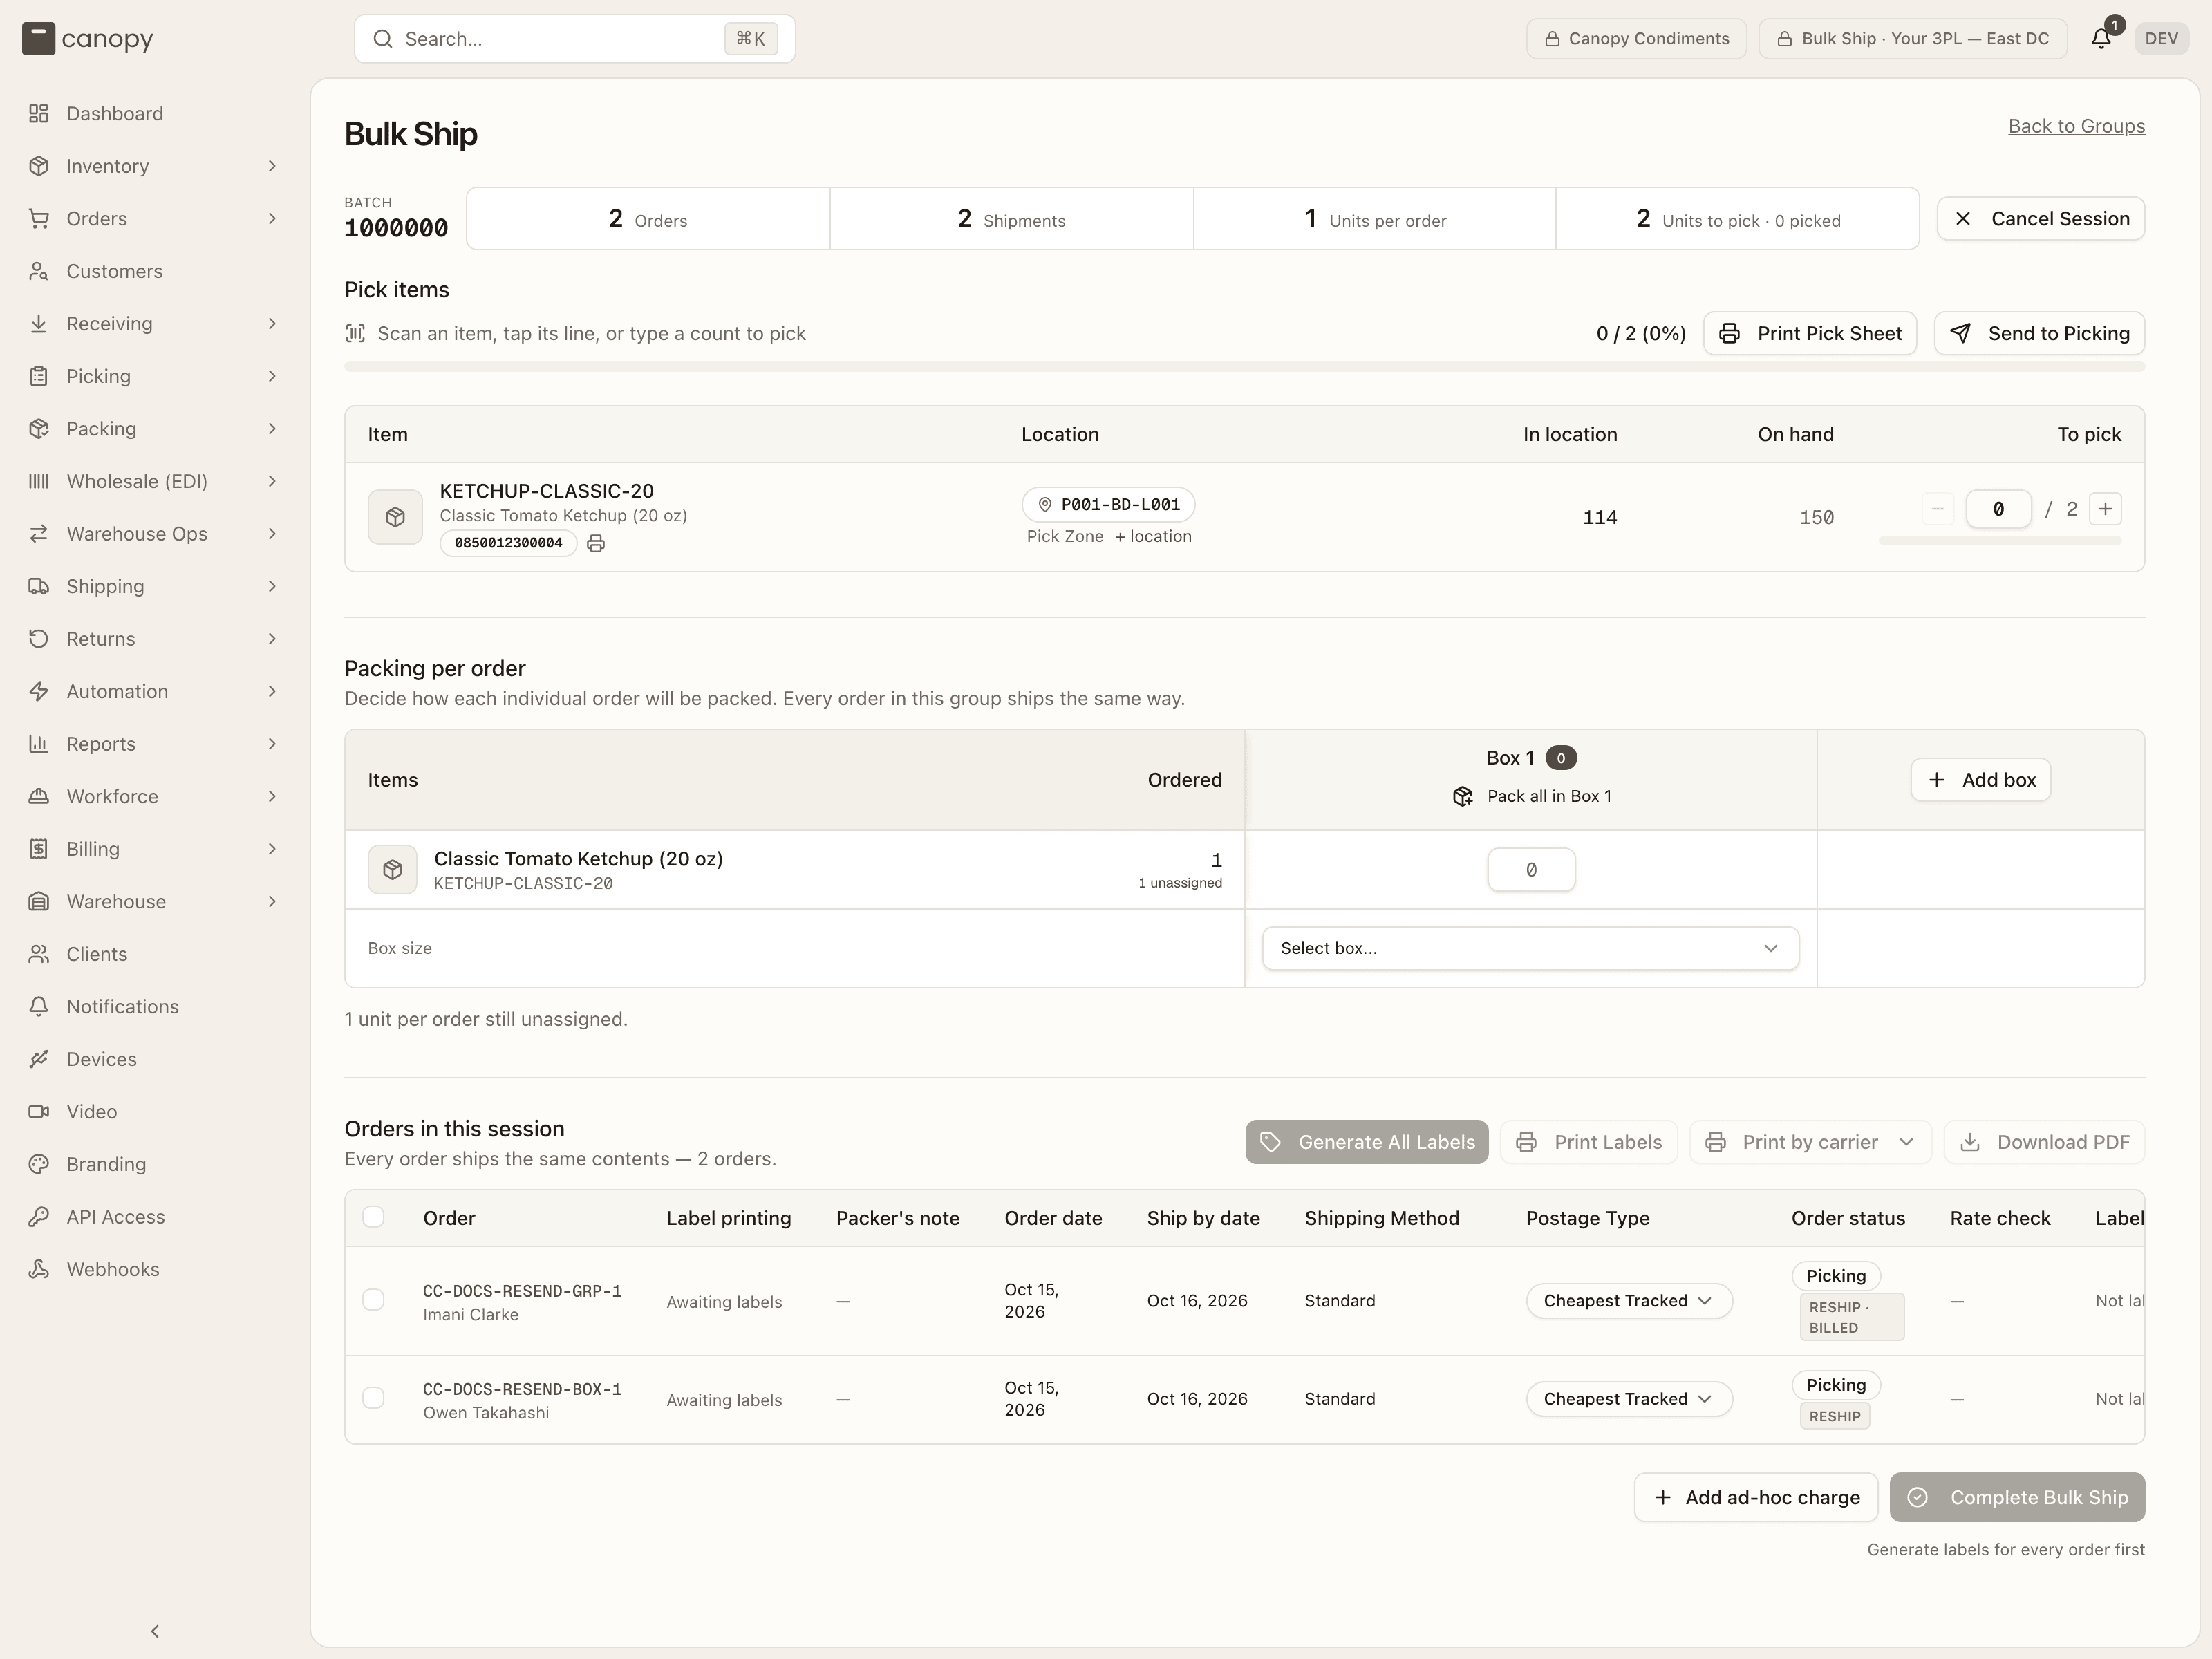This screenshot has height=1659, width=2212.
Task: Click the Print Pick Sheet button
Action: 1809,333
